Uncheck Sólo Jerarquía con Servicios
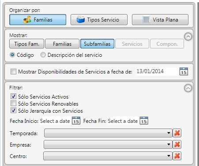The height and width of the screenshot is (166, 199). [13, 111]
